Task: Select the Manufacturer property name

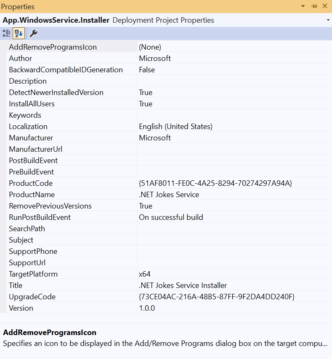Action: click(x=31, y=138)
